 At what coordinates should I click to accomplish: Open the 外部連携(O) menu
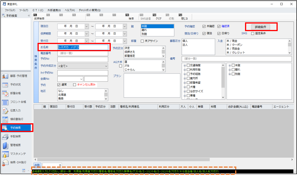click(x=55, y=10)
